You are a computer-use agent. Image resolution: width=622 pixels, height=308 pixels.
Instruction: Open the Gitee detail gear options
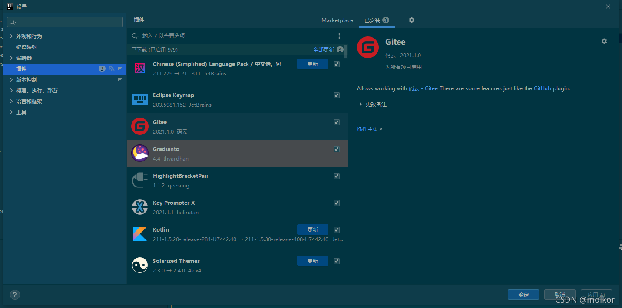[604, 41]
